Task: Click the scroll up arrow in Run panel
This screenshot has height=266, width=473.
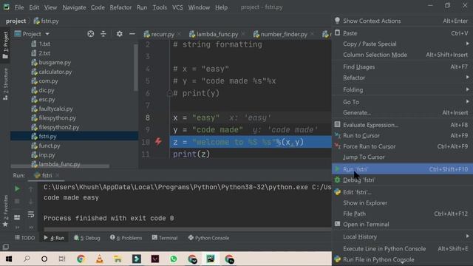Action: 31,189
